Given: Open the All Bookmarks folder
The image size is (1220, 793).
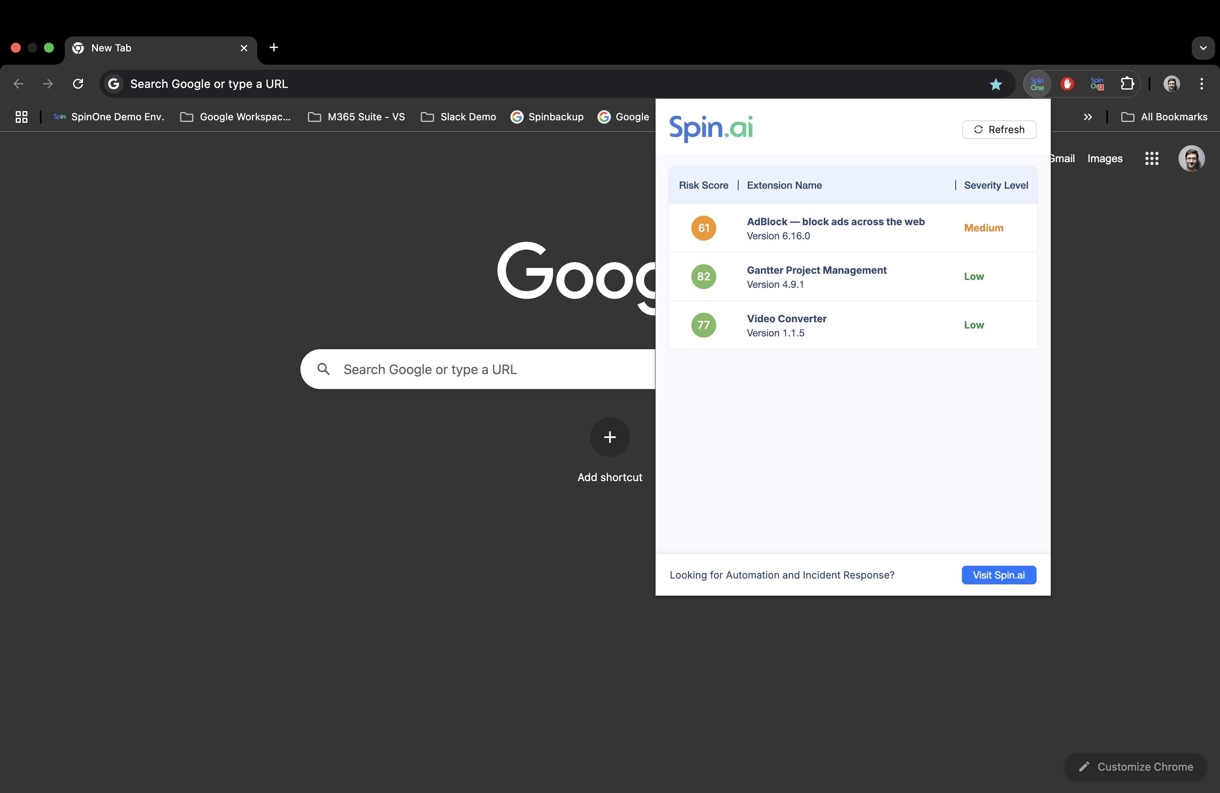Looking at the screenshot, I should (1164, 117).
